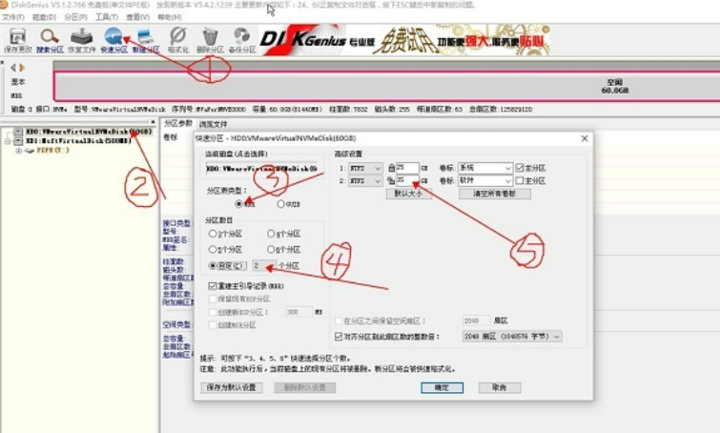Toggle rebuild master boot record (MBR) checkbox
This screenshot has height=433, width=720.
(212, 285)
